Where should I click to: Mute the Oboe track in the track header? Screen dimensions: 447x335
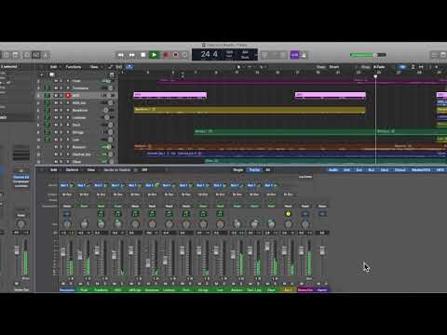pyautogui.click(x=56, y=162)
